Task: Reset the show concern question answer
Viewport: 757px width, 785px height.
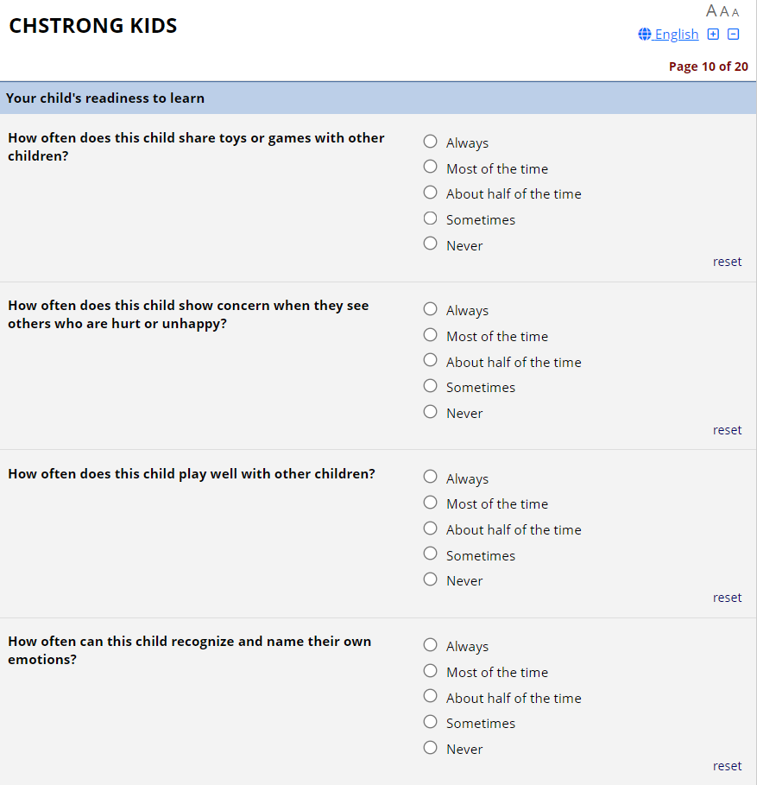Action: pos(727,430)
